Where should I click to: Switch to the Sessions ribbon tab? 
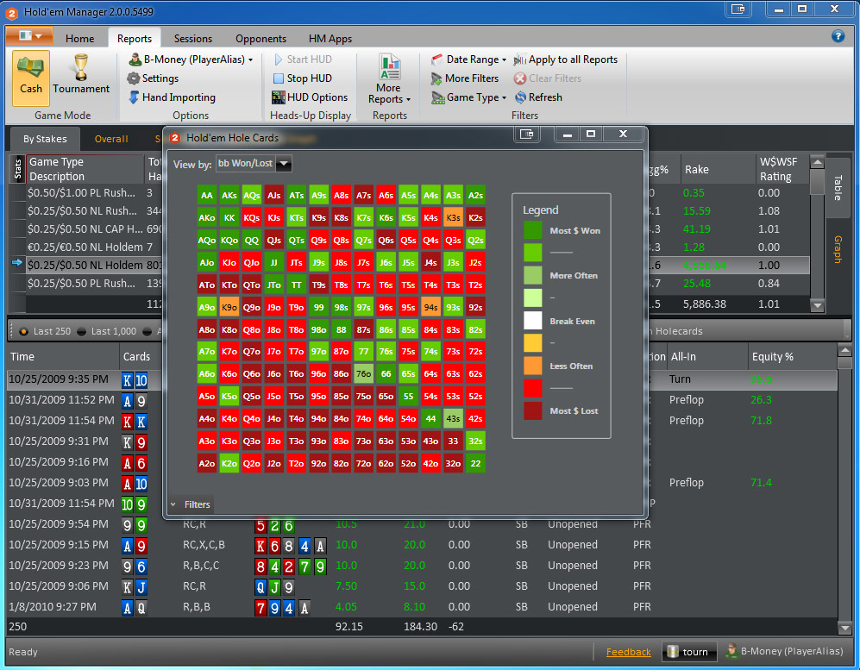click(x=193, y=39)
